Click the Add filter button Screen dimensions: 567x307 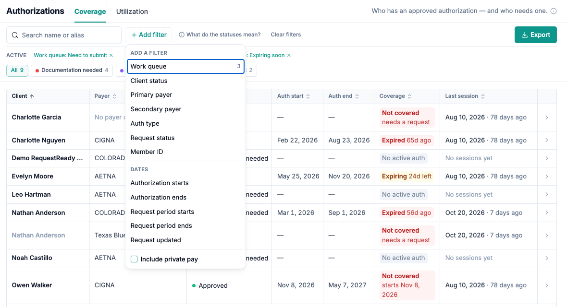(148, 35)
